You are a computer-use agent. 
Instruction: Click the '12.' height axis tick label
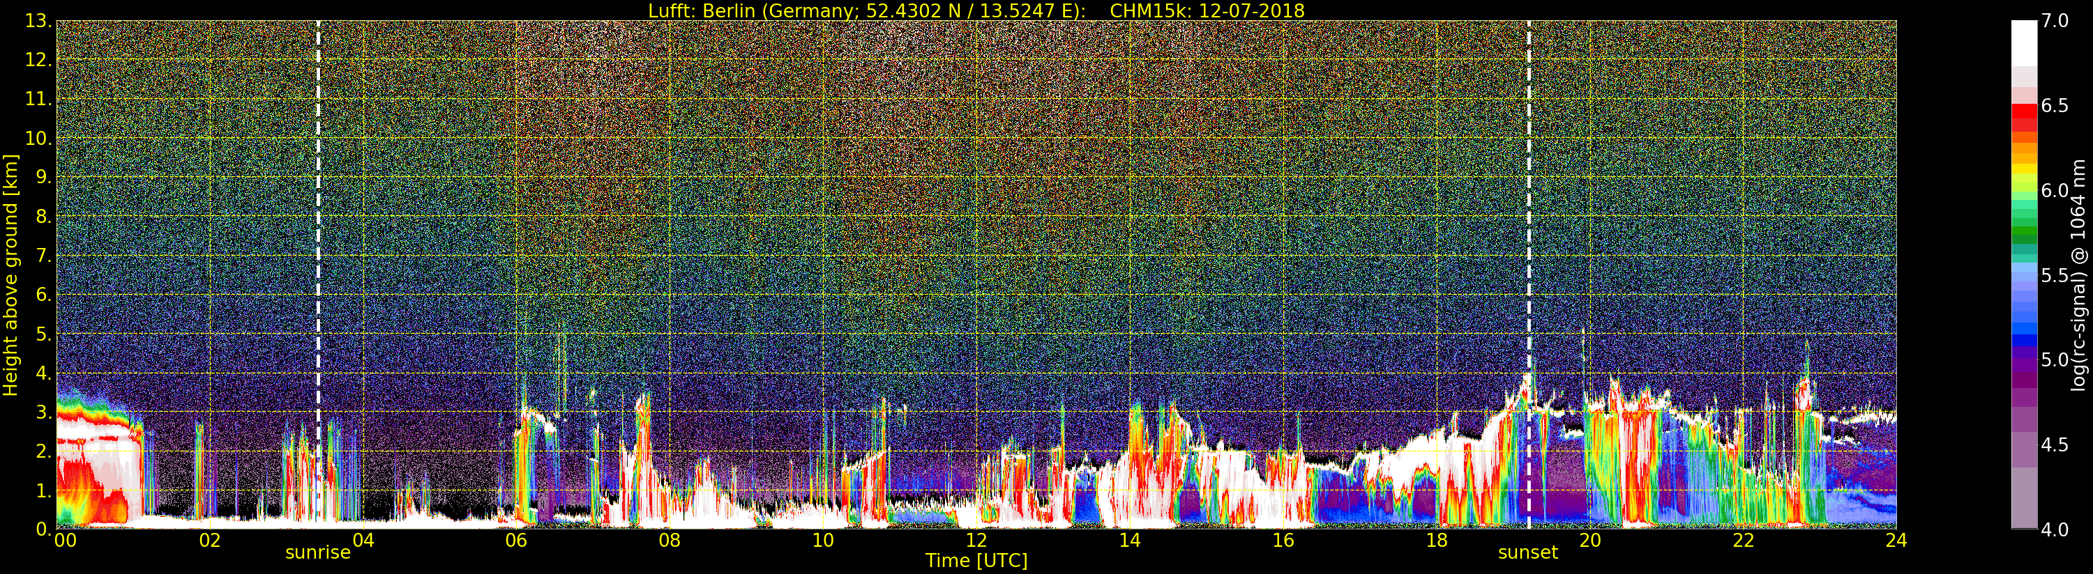38,60
